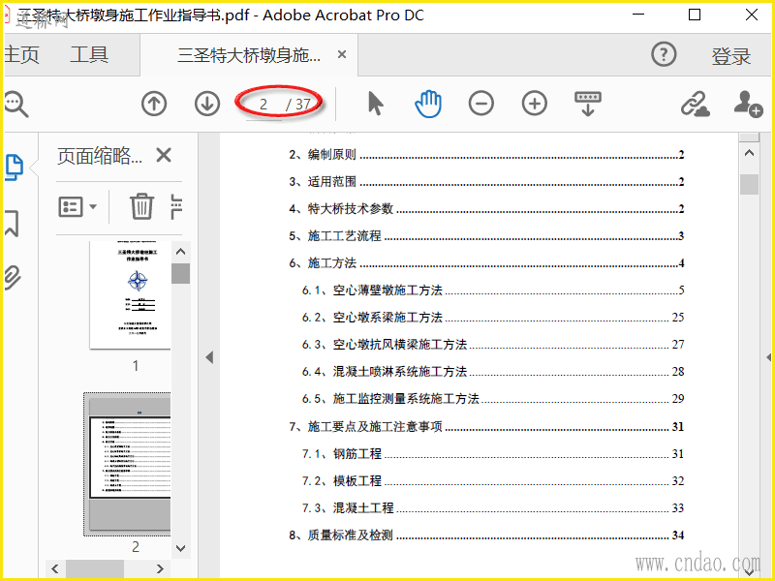This screenshot has width=775, height=581.
Task: Open entry 6.2、空心墩系梁施工方法
Action: (x=493, y=318)
